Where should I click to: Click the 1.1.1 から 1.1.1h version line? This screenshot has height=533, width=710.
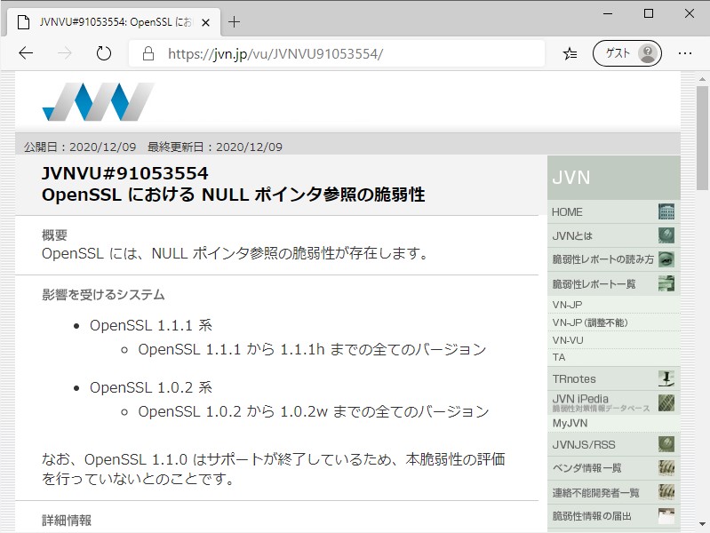312,350
